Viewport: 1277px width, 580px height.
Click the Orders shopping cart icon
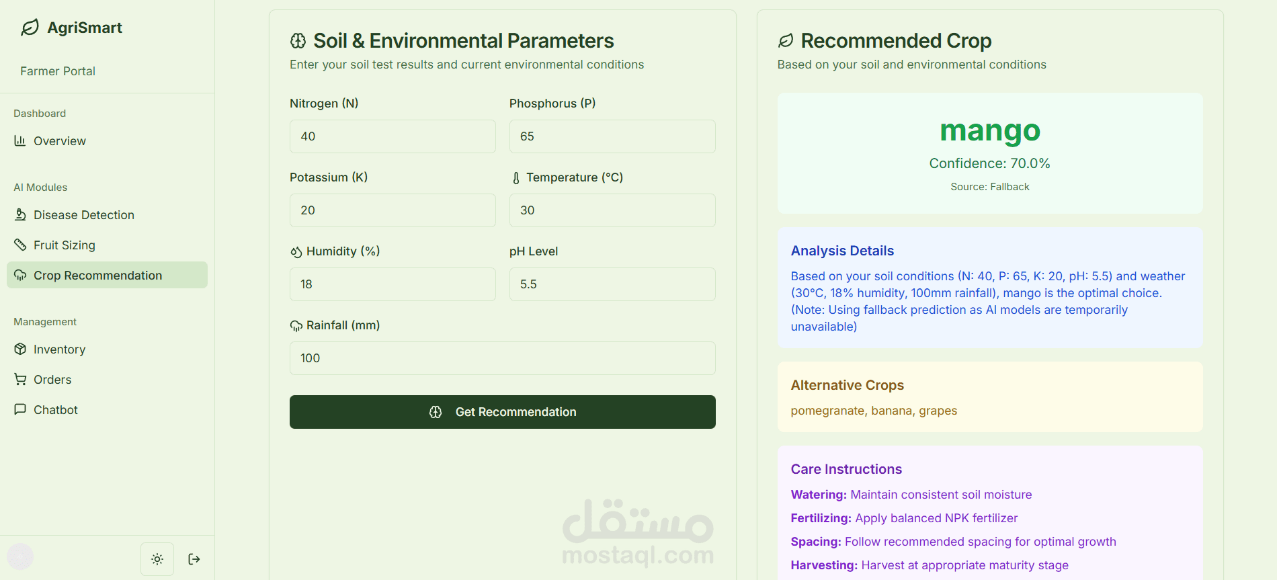20,379
